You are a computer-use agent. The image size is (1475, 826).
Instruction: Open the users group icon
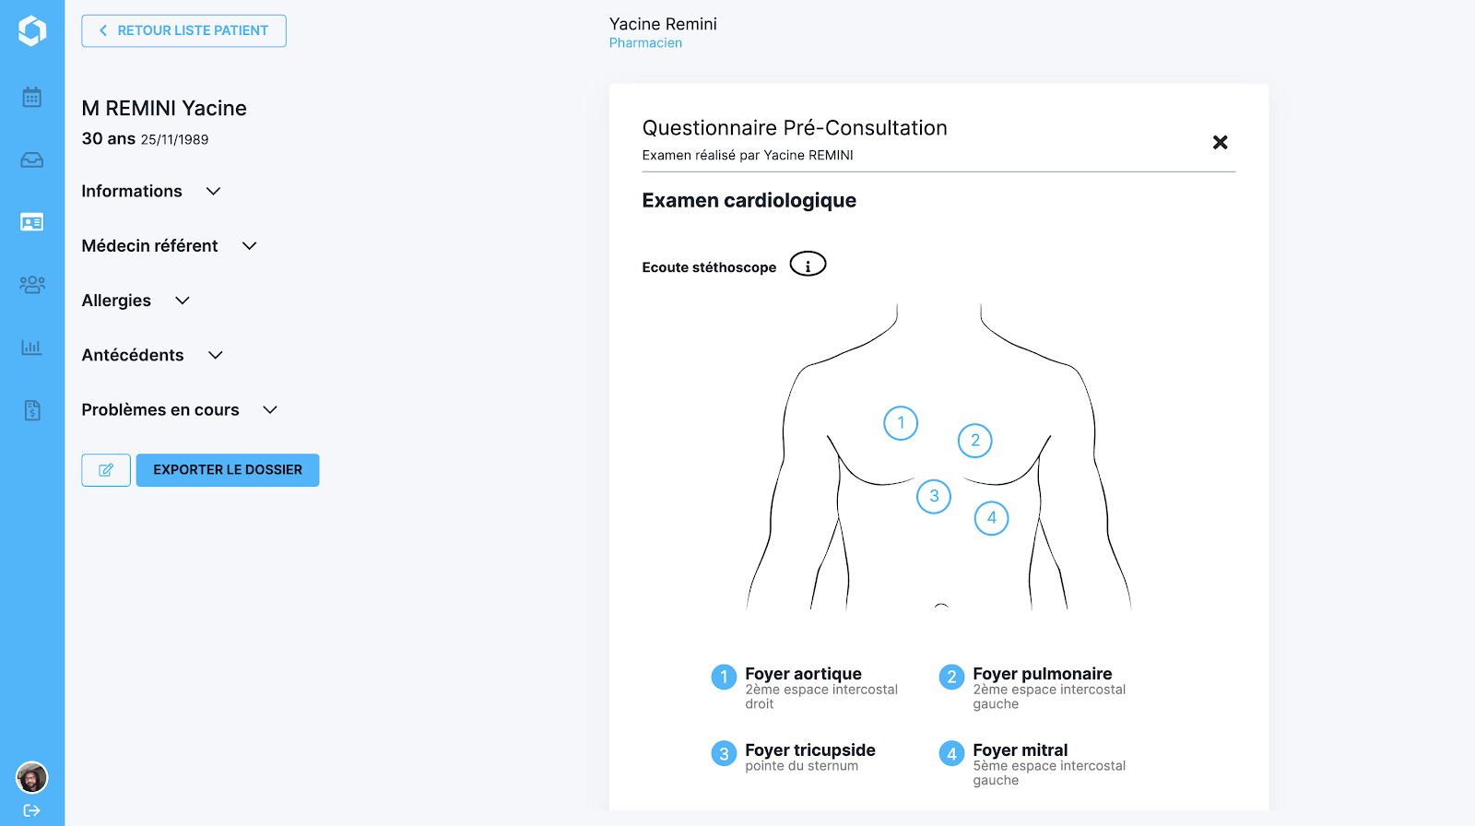point(32,285)
